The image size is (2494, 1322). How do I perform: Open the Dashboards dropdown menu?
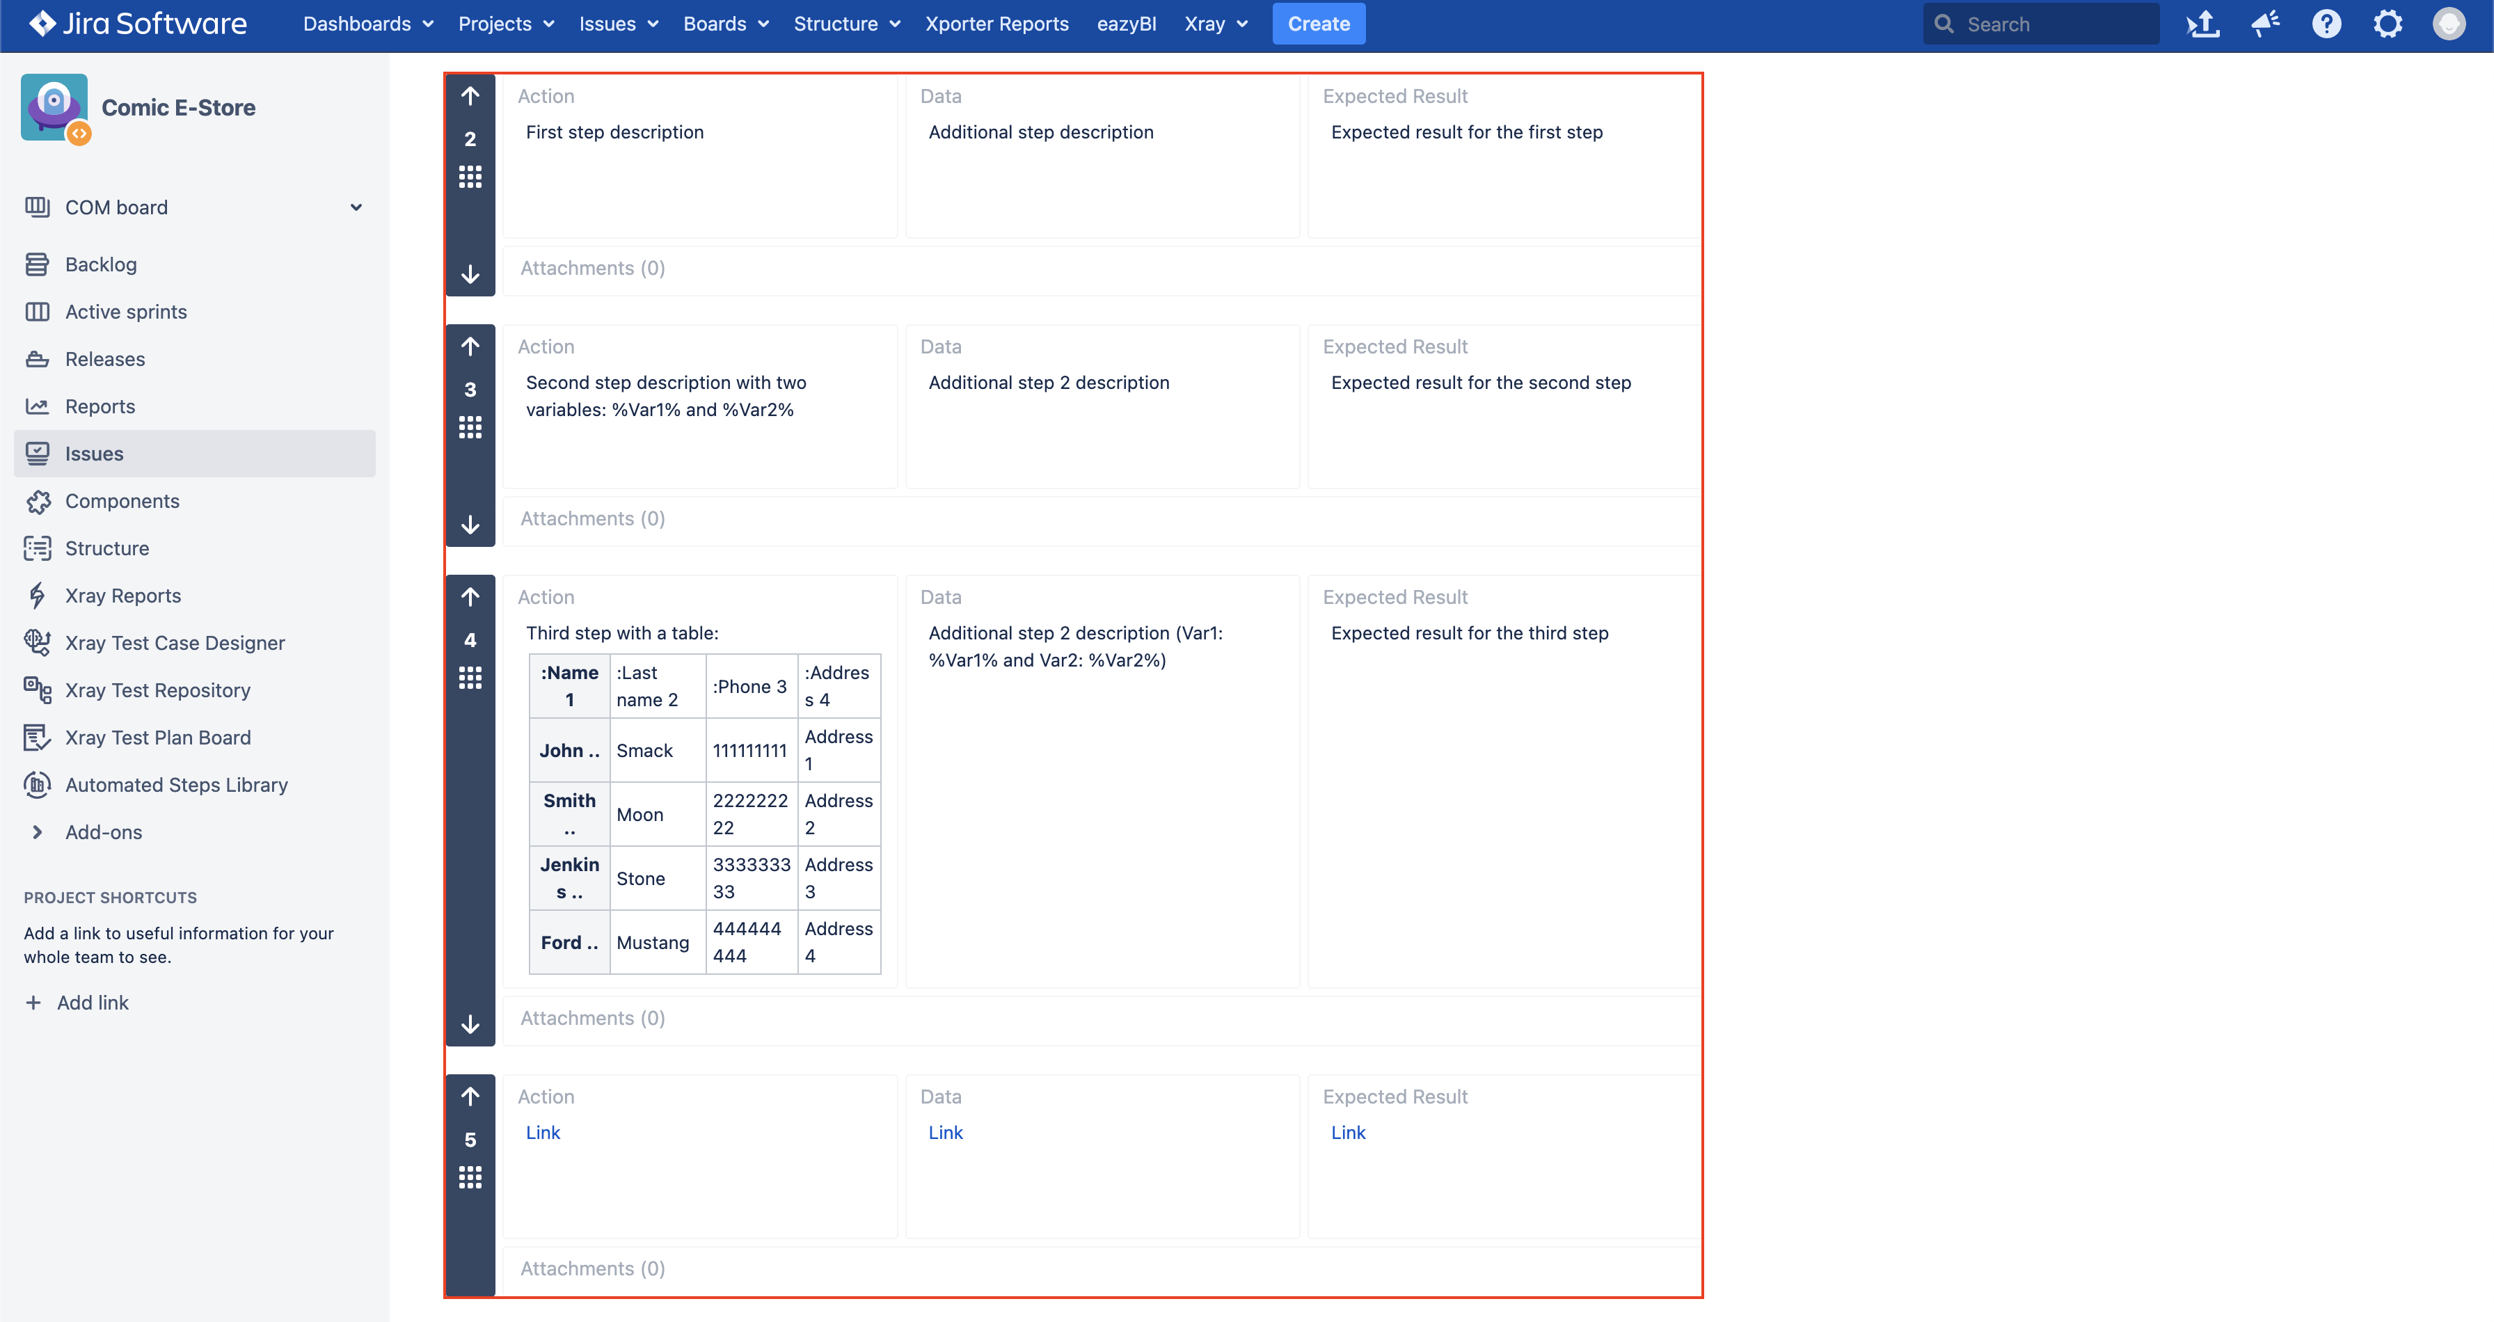click(x=368, y=23)
